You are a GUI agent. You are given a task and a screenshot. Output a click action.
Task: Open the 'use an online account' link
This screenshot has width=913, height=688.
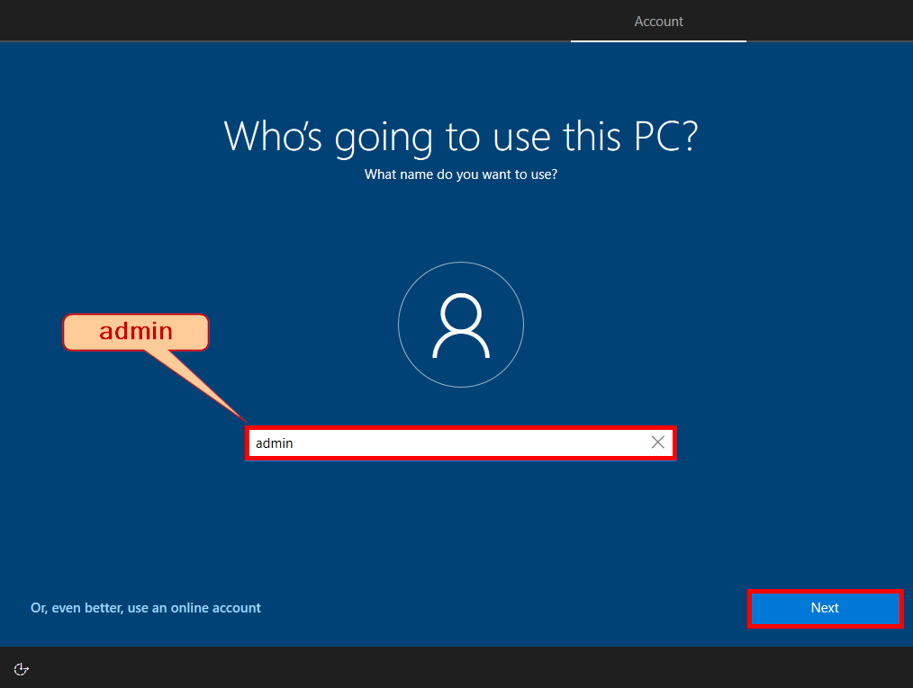[146, 608]
